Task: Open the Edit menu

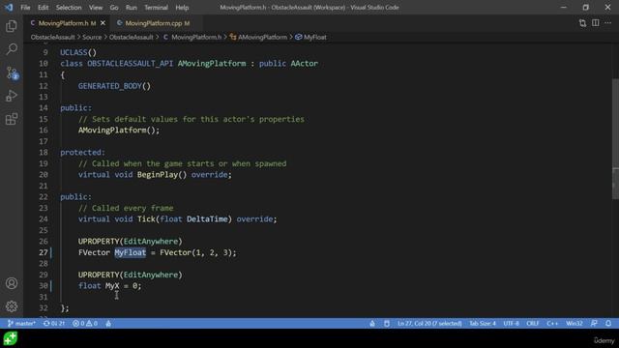Action: pyautogui.click(x=43, y=8)
